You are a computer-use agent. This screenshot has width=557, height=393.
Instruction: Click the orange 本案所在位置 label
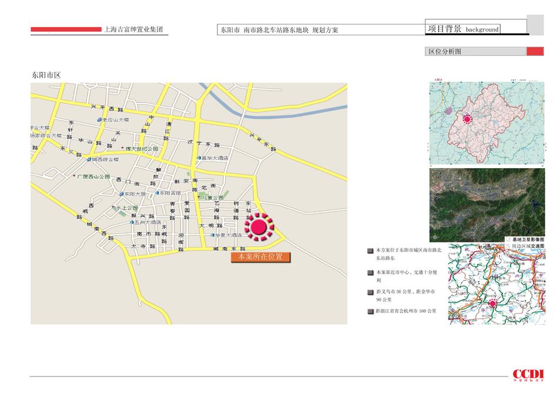tap(260, 257)
